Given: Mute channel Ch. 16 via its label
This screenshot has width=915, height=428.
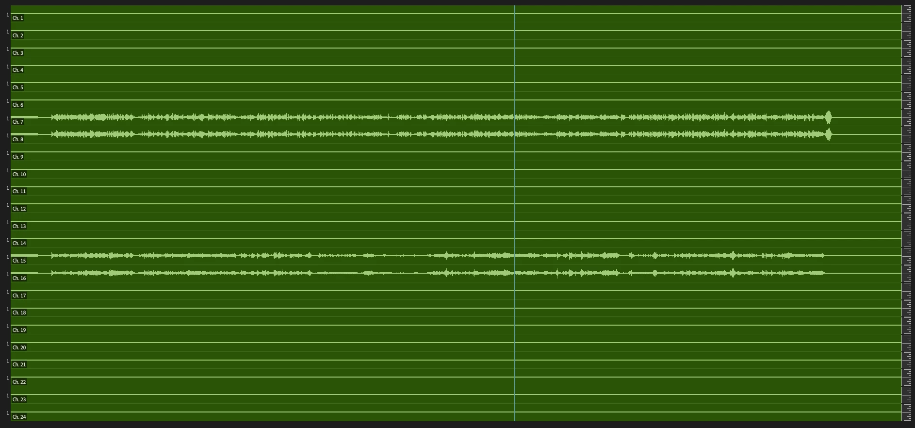Looking at the screenshot, I should (x=19, y=279).
